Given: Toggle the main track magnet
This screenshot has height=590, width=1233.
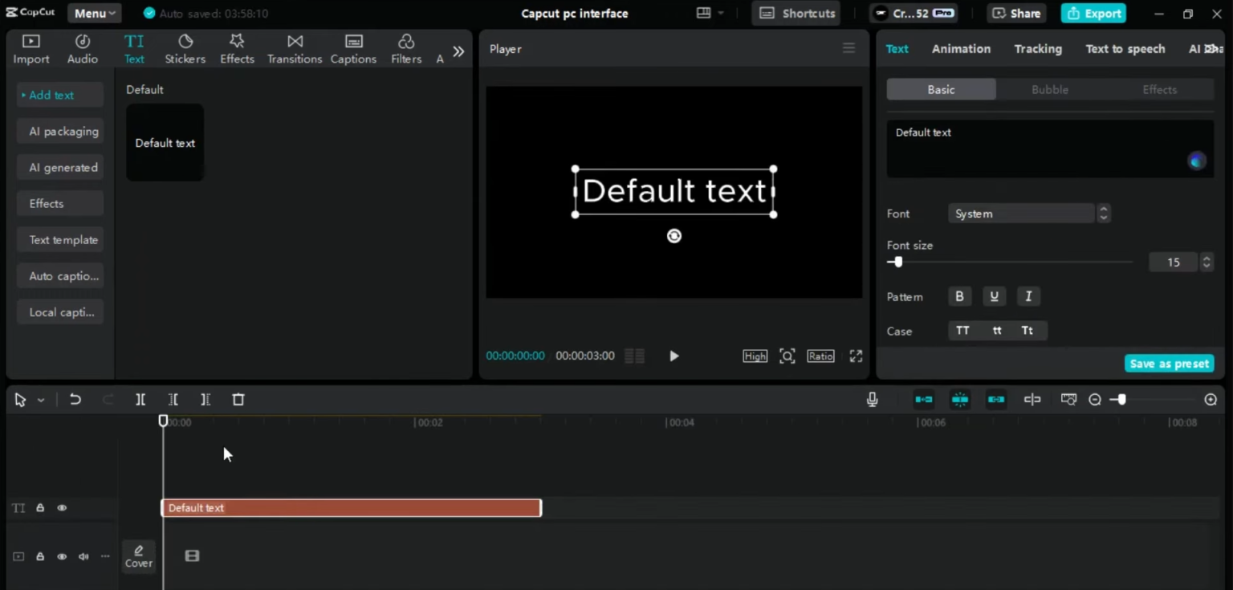Looking at the screenshot, I should (924, 399).
